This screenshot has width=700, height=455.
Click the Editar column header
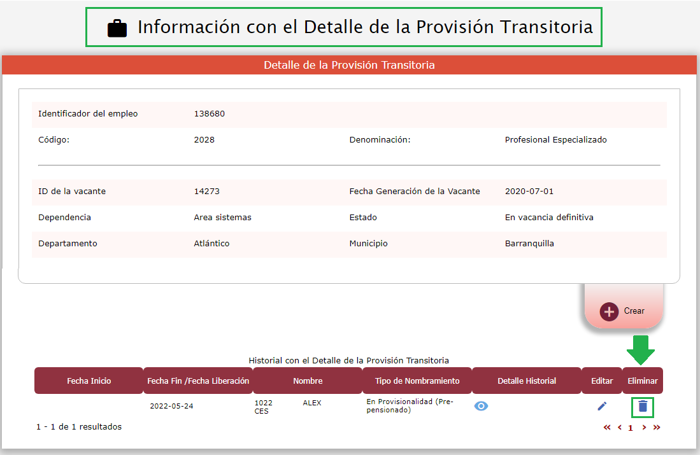(602, 381)
